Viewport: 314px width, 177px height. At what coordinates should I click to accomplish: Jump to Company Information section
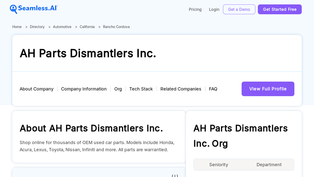pos(84,89)
